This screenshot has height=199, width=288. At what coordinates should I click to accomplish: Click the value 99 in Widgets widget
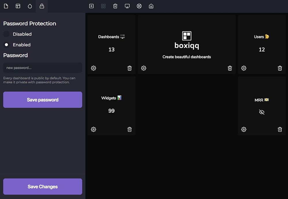pyautogui.click(x=111, y=111)
